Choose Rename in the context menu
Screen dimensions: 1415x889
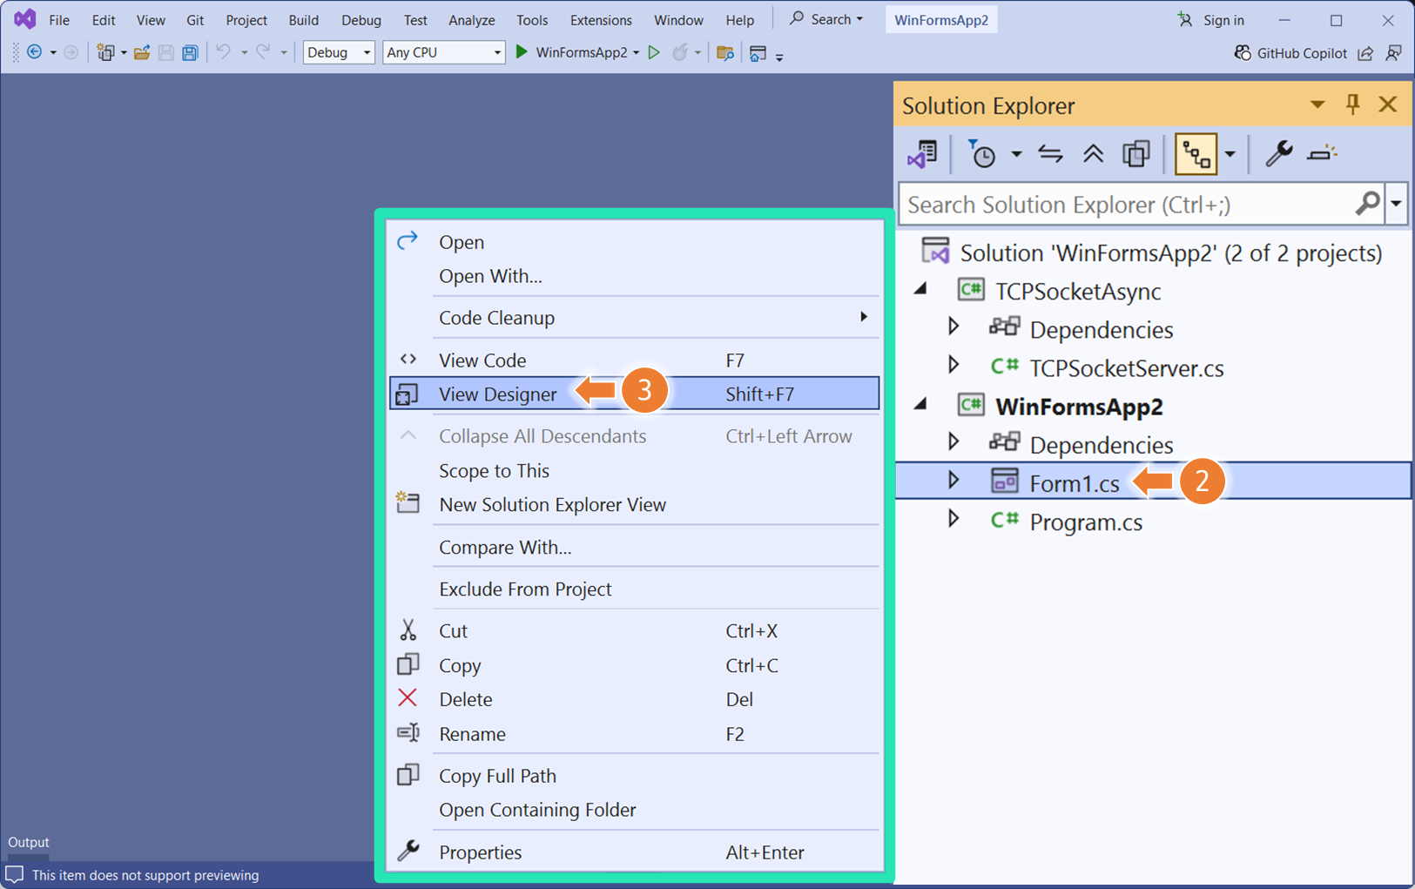[x=634, y=734]
